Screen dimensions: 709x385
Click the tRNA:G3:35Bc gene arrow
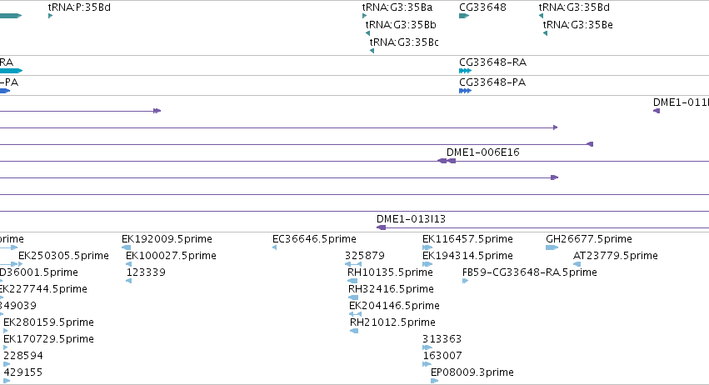click(x=372, y=51)
